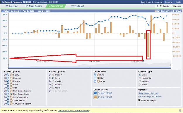Select the Equity radio in top bar

161,6
